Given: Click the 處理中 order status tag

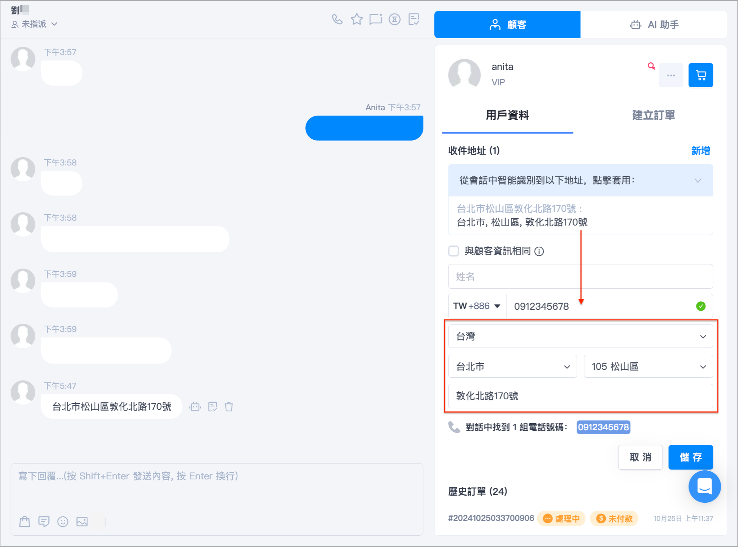Looking at the screenshot, I should (561, 518).
